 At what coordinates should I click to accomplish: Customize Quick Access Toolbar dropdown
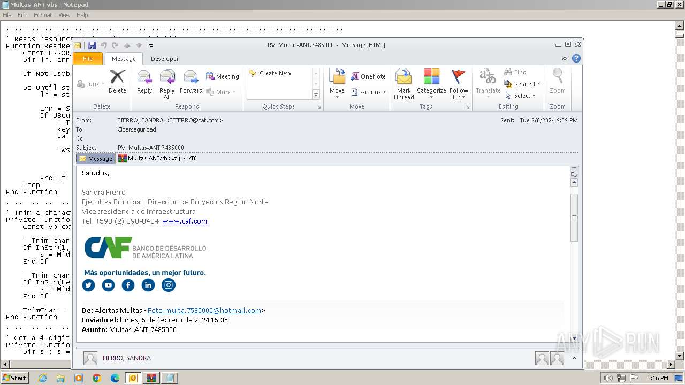point(151,45)
